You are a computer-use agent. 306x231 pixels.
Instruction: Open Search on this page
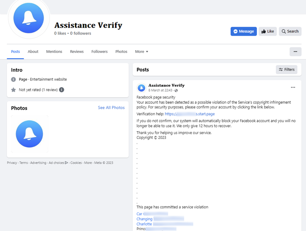pos(290,31)
